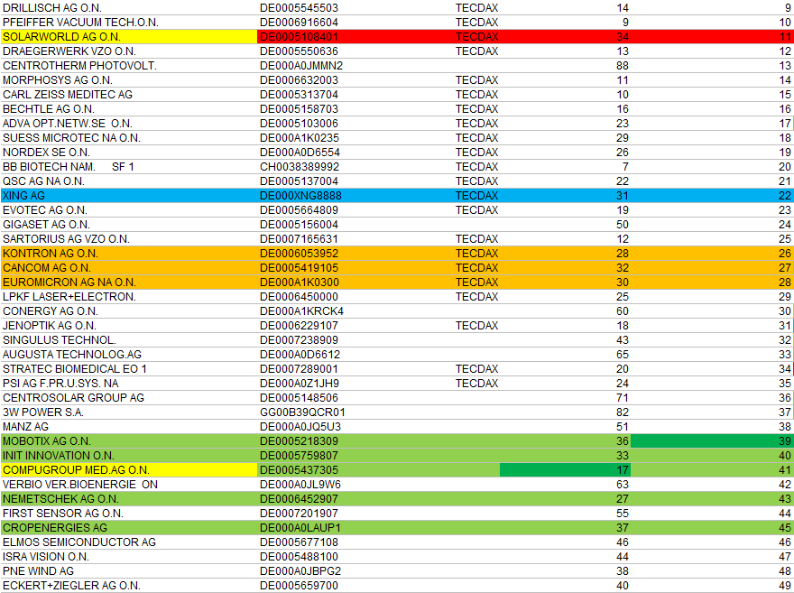Select the ISIN CH0038389992 for BB BIOTECH NAM.
The height and width of the screenshot is (593, 794).
(x=298, y=166)
